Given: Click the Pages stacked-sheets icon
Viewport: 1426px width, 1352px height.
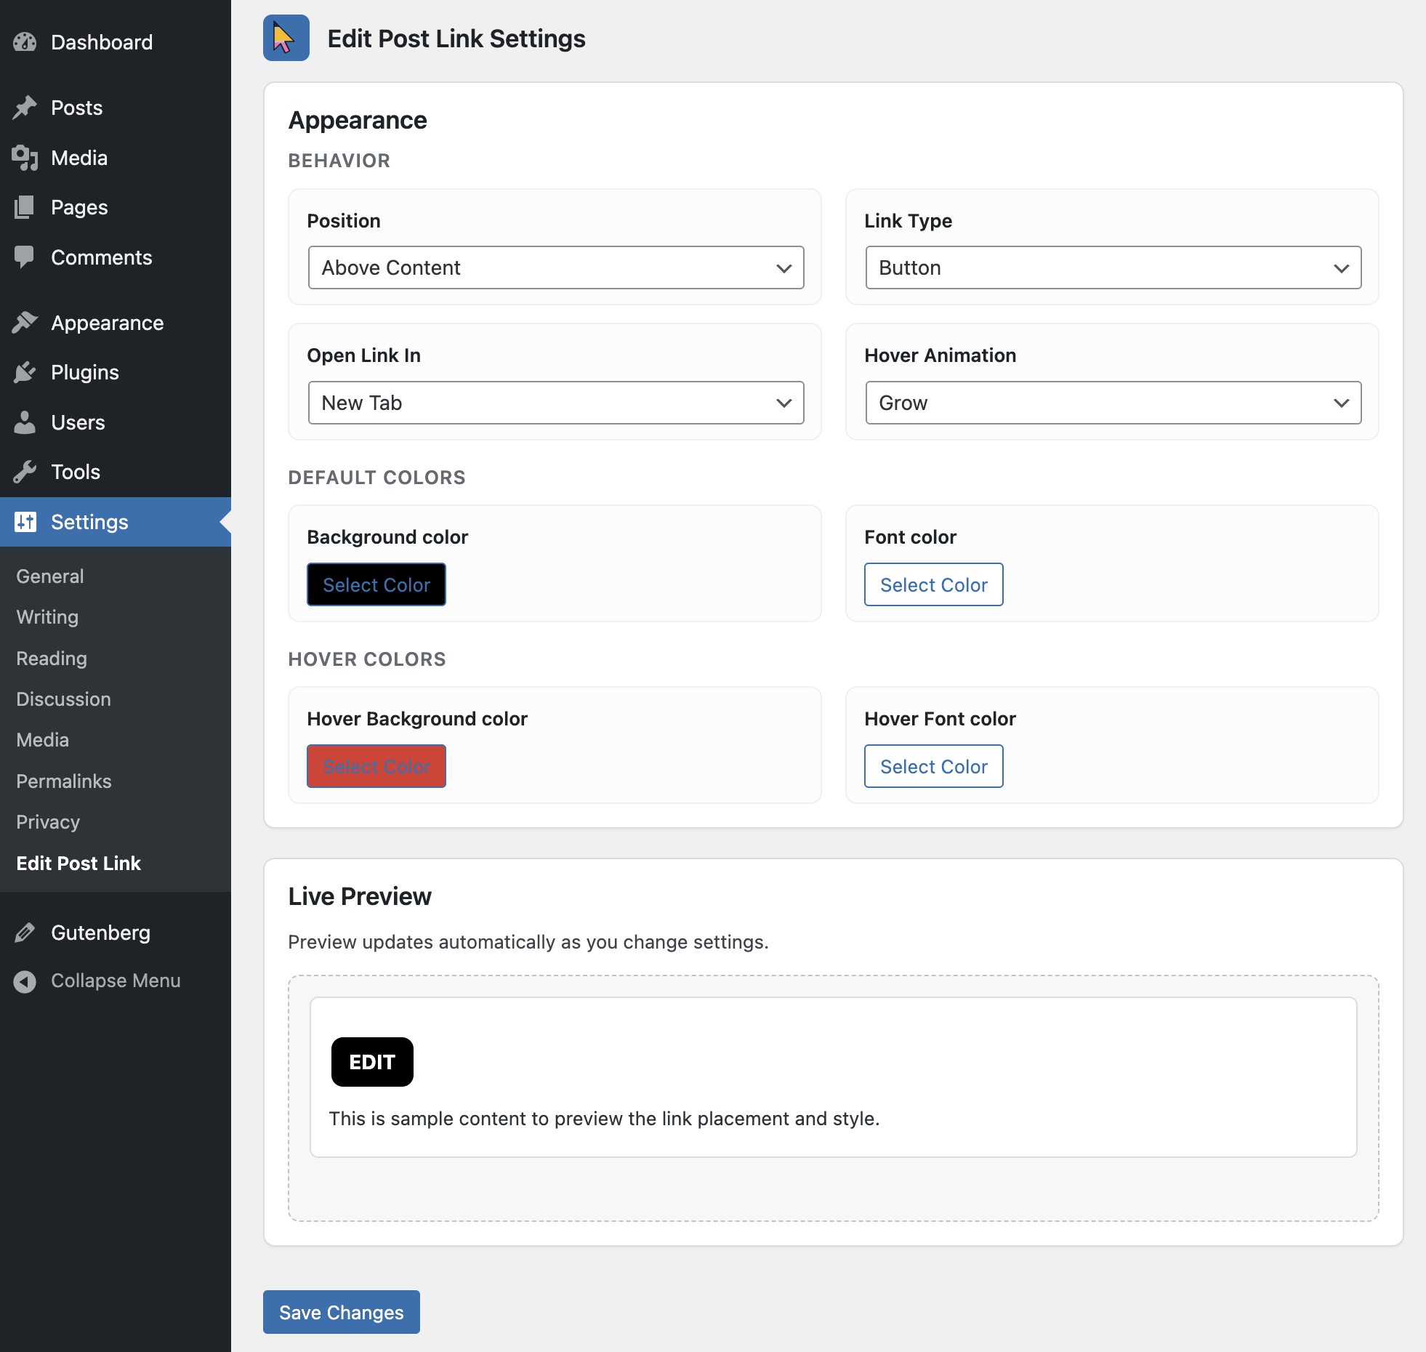Looking at the screenshot, I should (25, 207).
